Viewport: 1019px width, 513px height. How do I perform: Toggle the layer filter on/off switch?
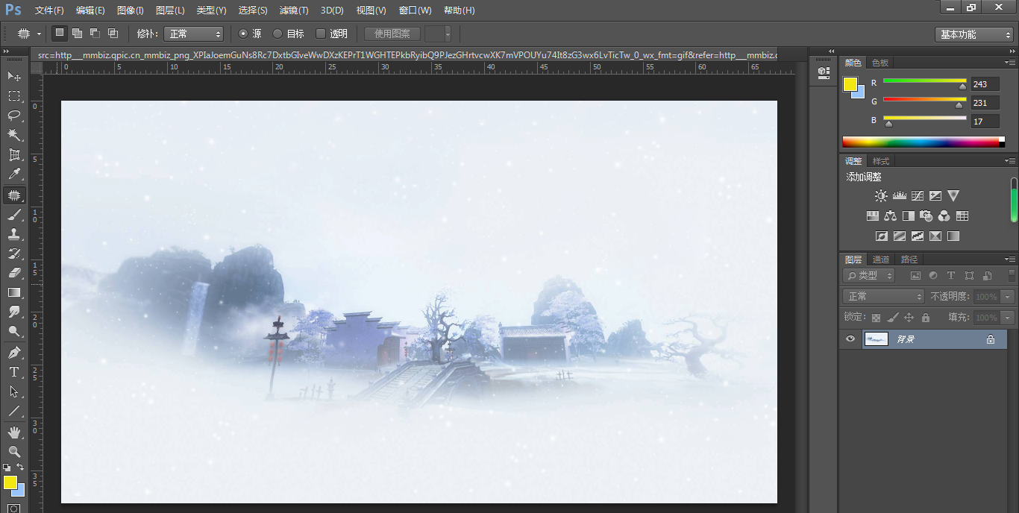point(1012,275)
